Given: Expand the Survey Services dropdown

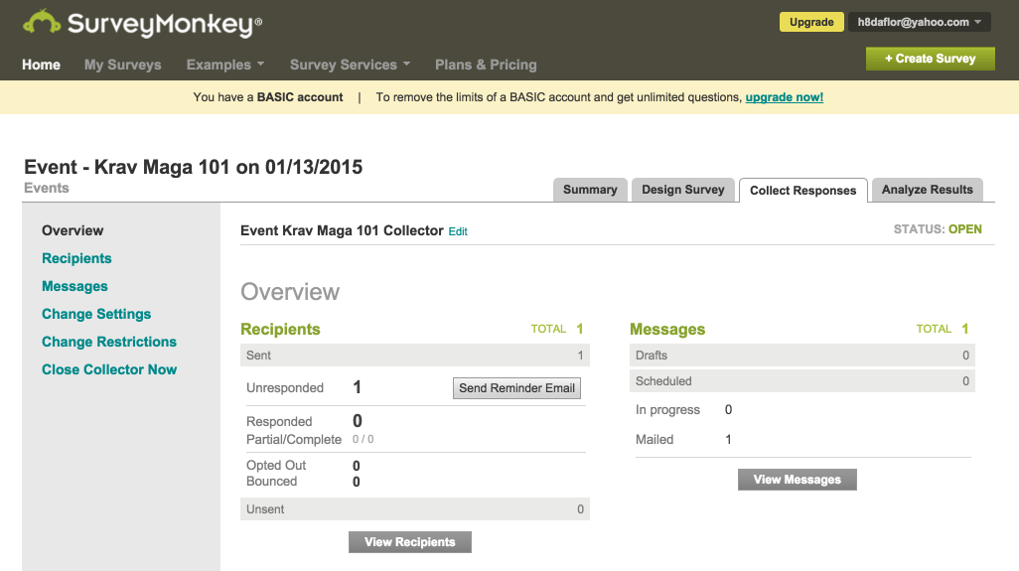Looking at the screenshot, I should click(350, 65).
